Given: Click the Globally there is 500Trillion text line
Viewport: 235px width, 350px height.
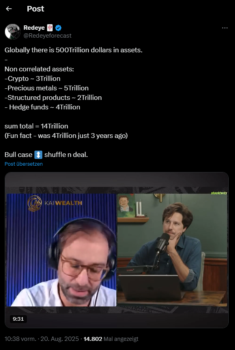Looking at the screenshot, I should (74, 50).
